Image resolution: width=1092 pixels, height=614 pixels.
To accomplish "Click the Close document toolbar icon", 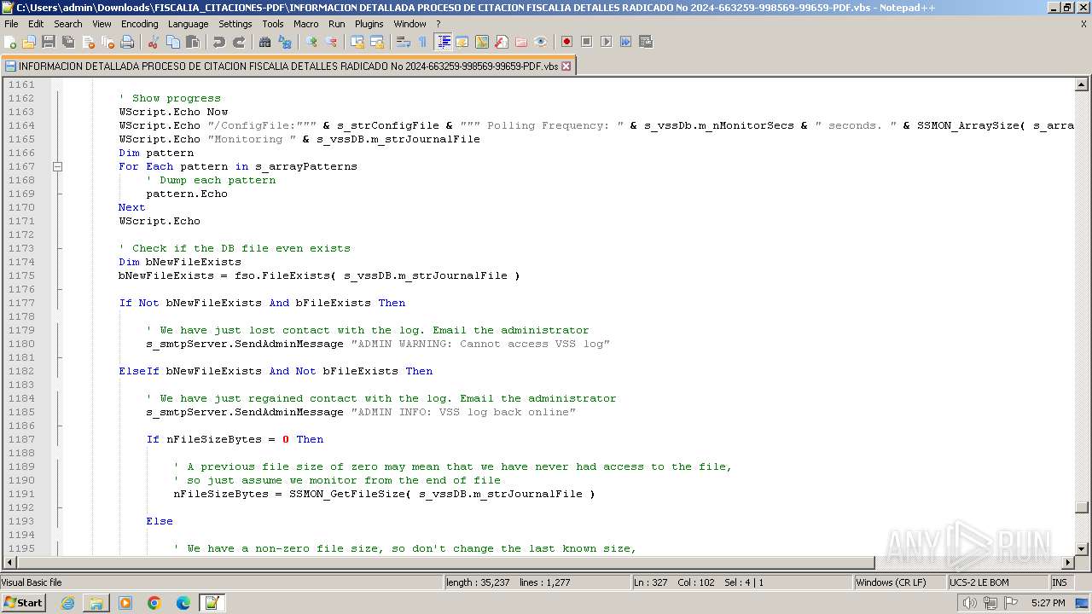I will [88, 42].
